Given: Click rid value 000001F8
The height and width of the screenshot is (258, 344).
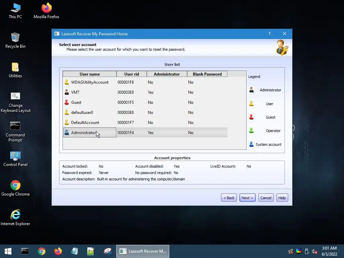Looking at the screenshot, I should tap(126, 82).
